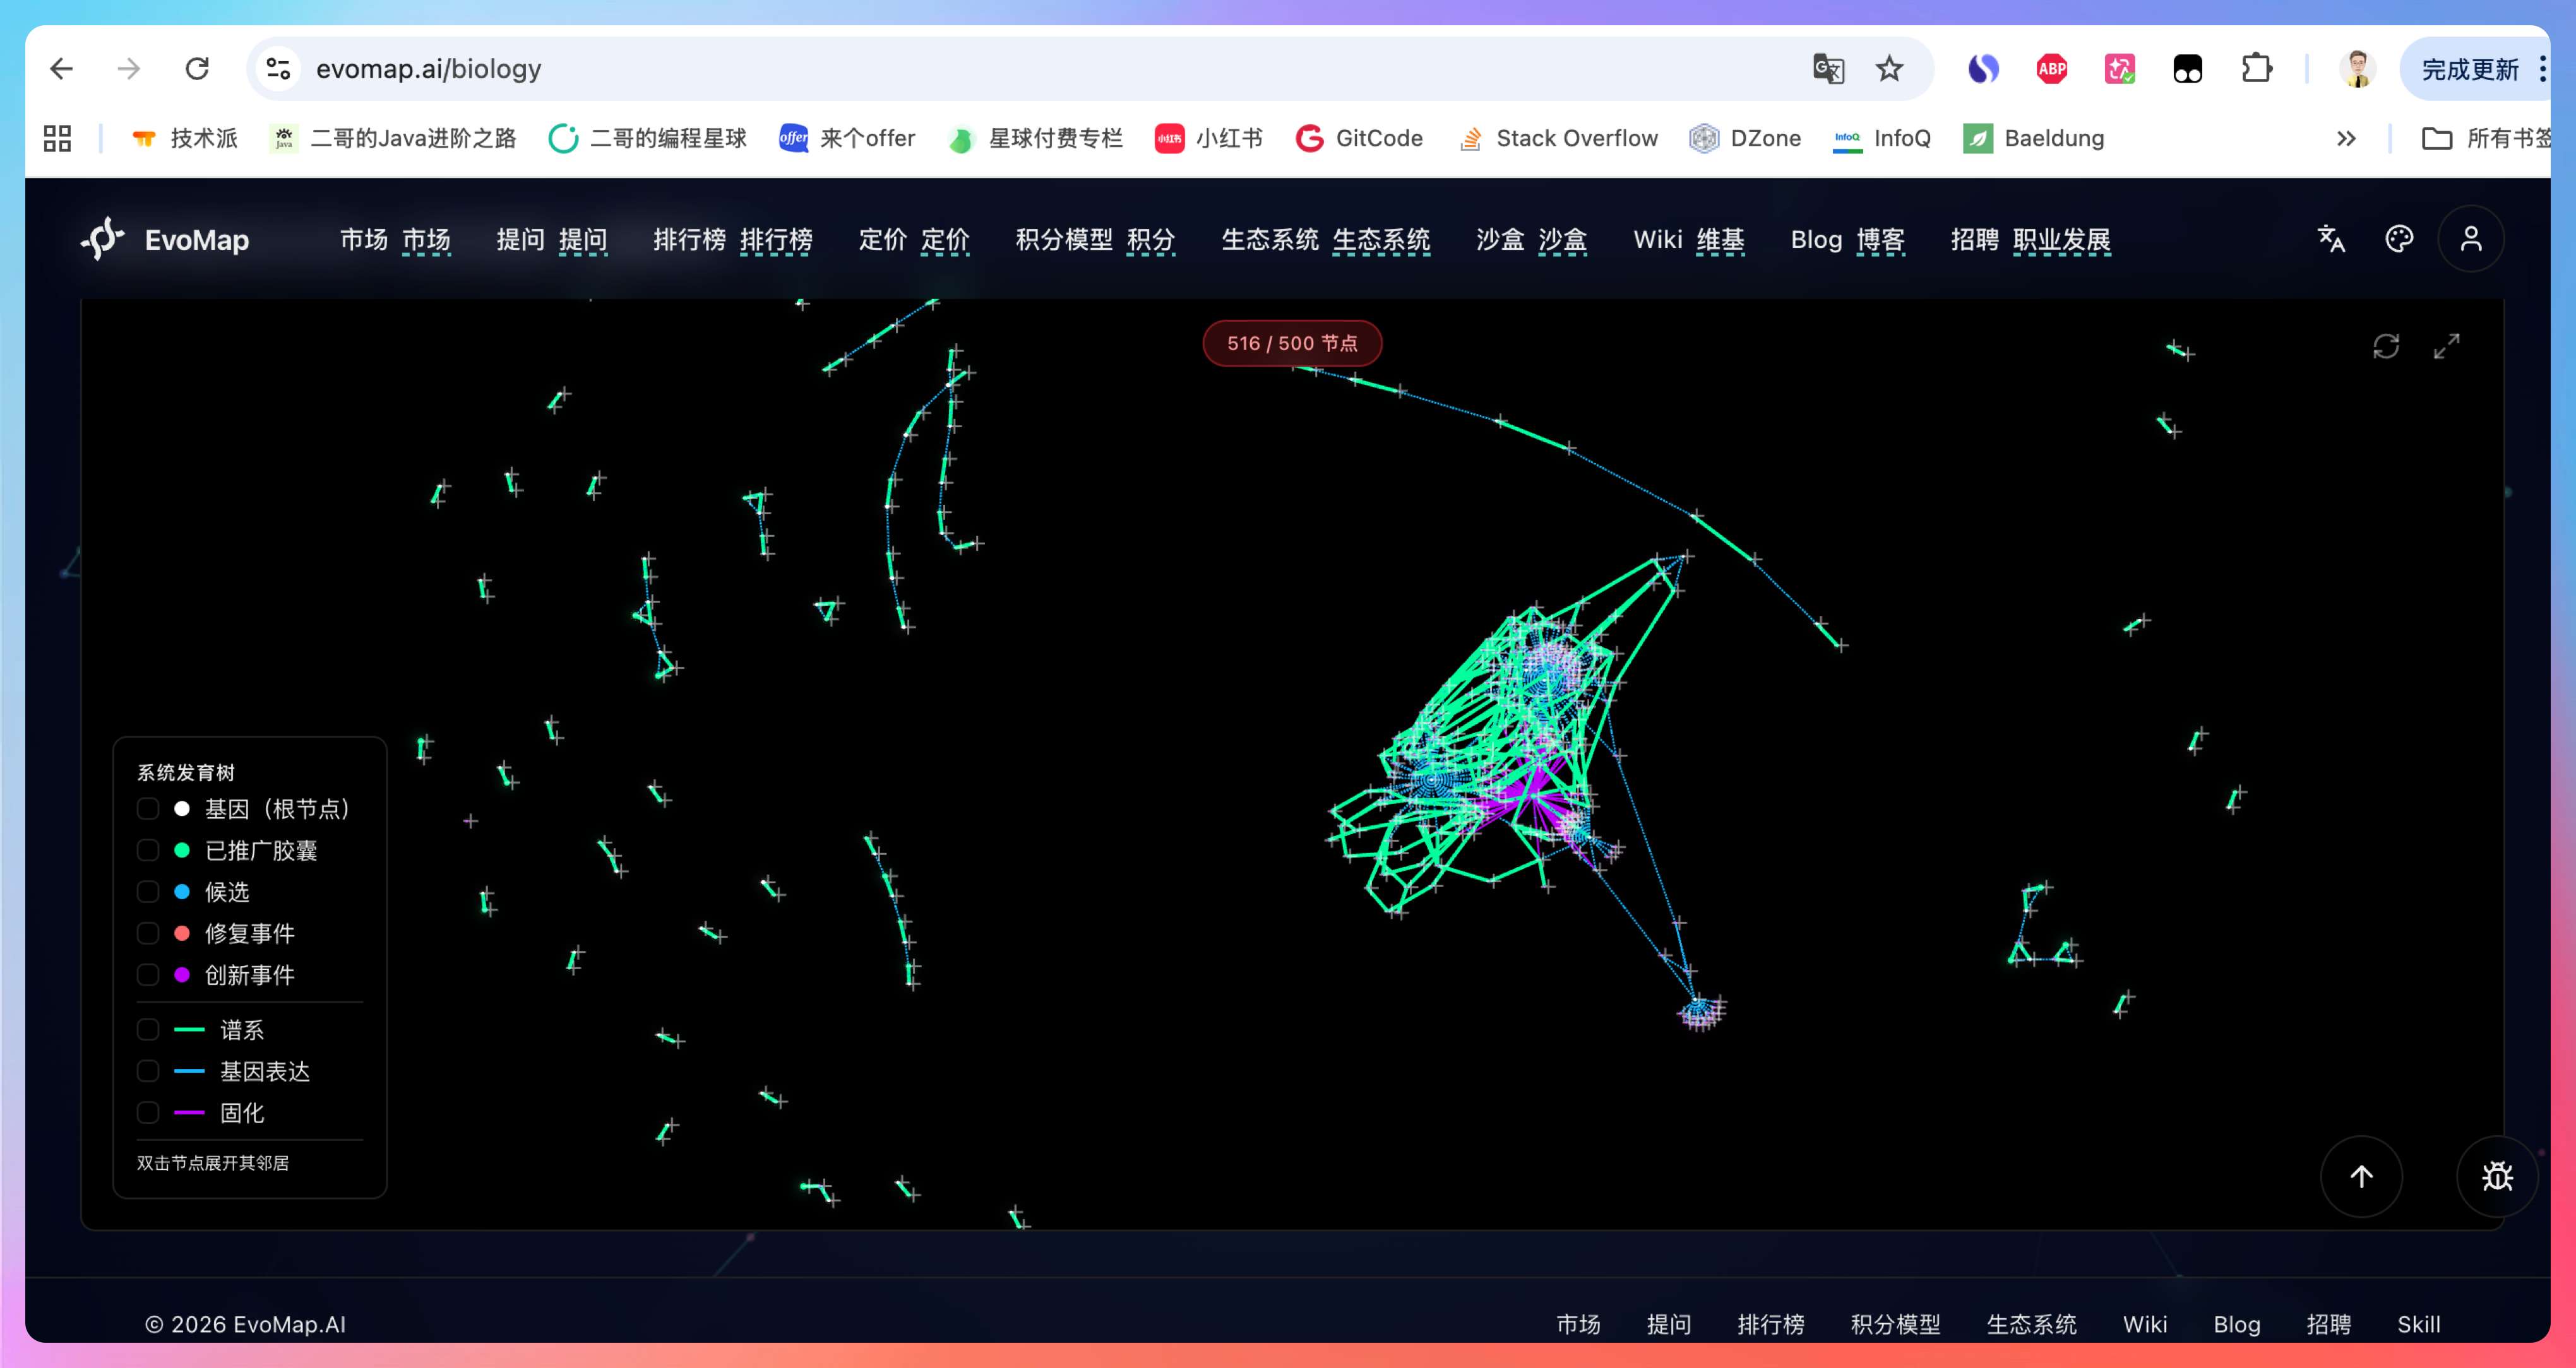Expand the hidden bookmarks chevron
Screen dimensions: 2576x1368
point(2346,139)
